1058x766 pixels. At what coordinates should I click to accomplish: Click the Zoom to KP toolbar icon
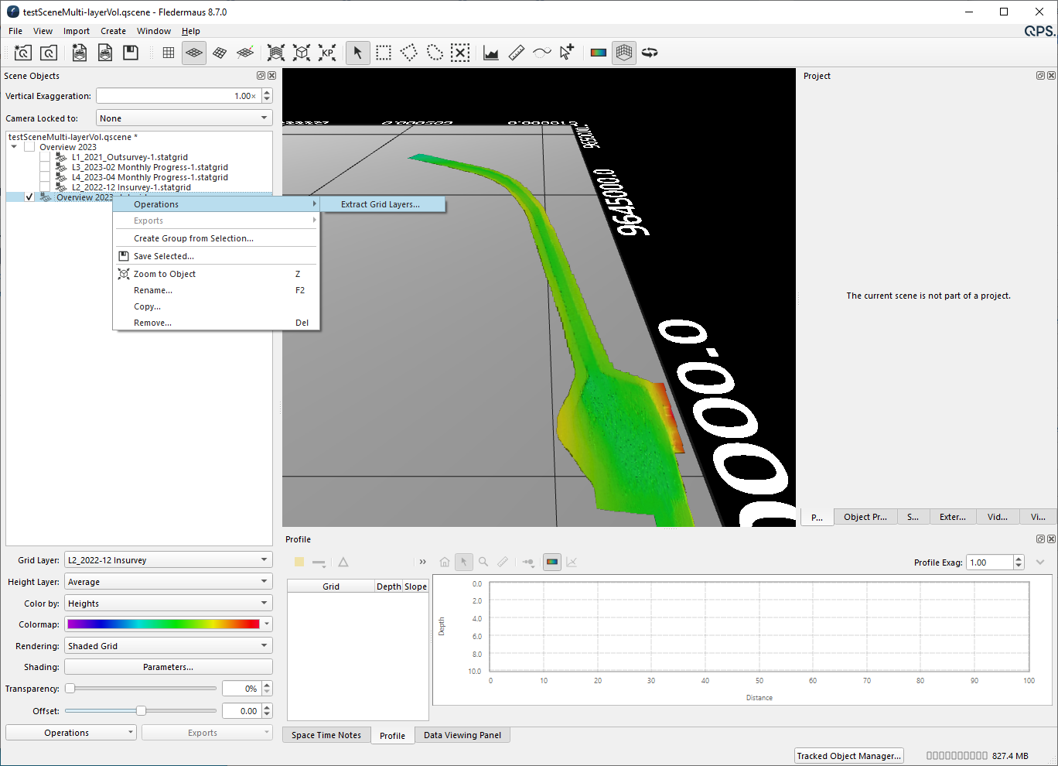pos(327,53)
